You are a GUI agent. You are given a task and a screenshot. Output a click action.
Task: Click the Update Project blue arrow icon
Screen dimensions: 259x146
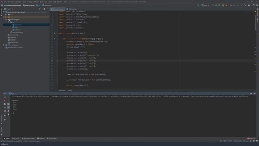(234, 5)
